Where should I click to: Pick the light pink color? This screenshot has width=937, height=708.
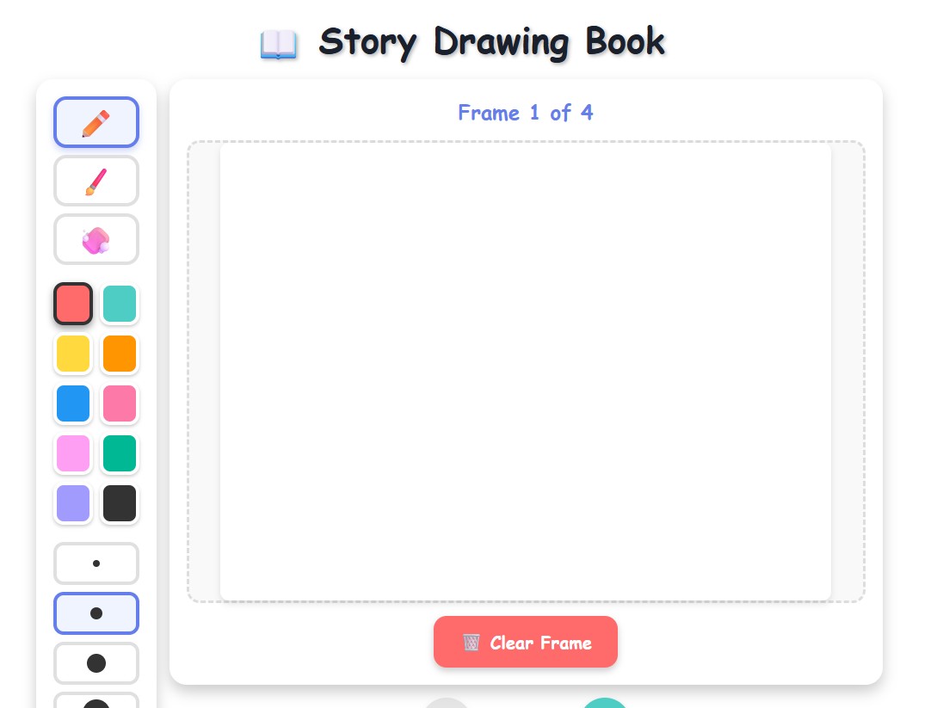73,453
